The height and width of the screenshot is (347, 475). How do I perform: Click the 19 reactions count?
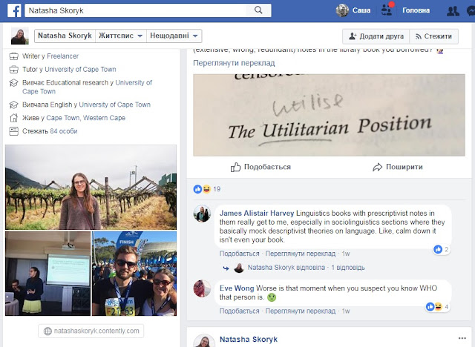217,189
